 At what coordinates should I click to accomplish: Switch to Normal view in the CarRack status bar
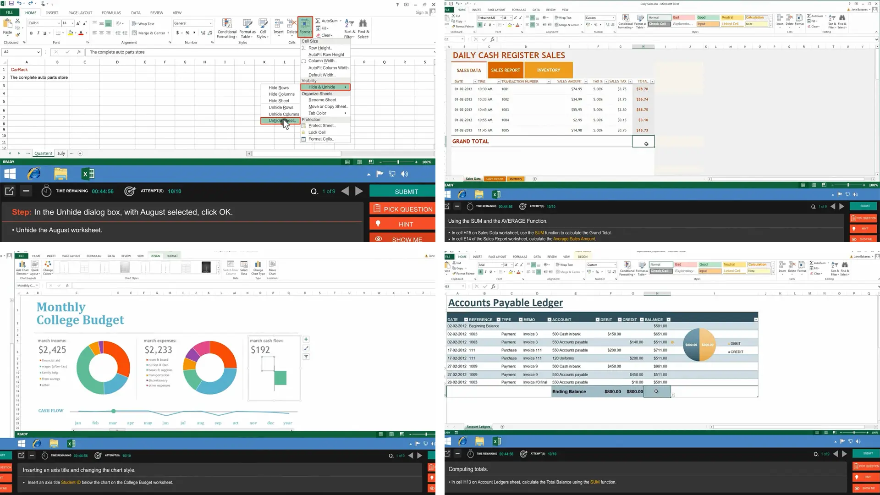tap(347, 162)
